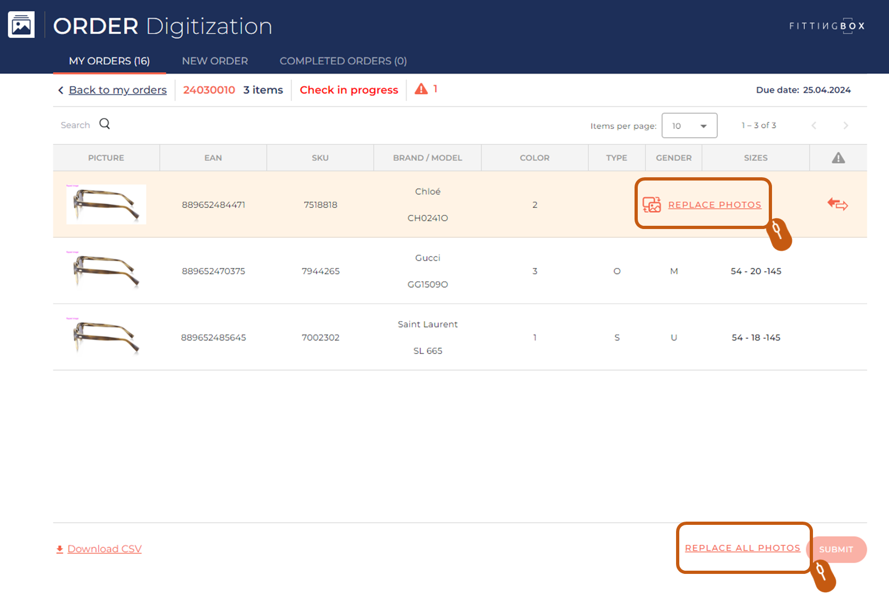Click the replace photos image icon
The width and height of the screenshot is (889, 603).
pos(651,205)
